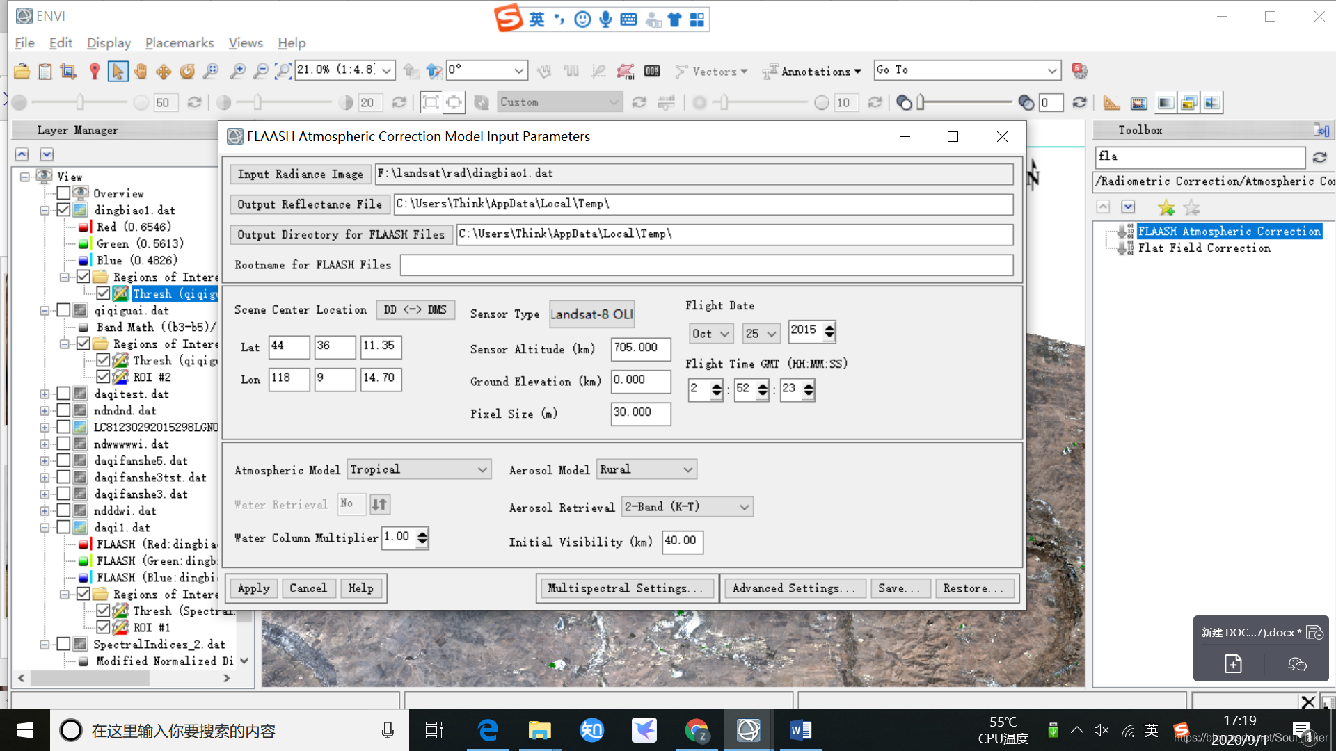The height and width of the screenshot is (751, 1336).
Task: Select the fly move tool
Action: pos(164,71)
